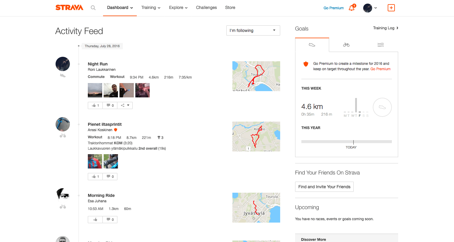Click the weekly activity bar chart
This screenshot has height=242, width=454.
coord(356,107)
